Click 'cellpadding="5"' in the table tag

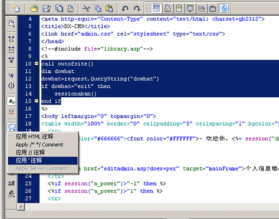(x=168, y=123)
